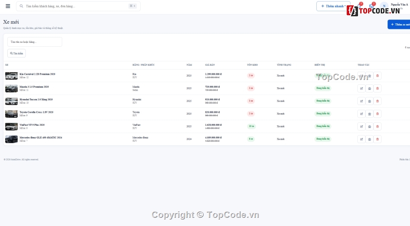Open the Kia Carnival car thumbnail

[12, 76]
